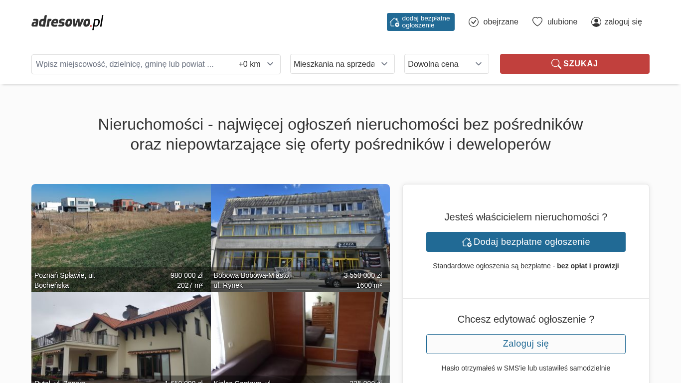Click the checkmark icon beside obejrzane
The height and width of the screenshot is (383, 681).
point(474,22)
